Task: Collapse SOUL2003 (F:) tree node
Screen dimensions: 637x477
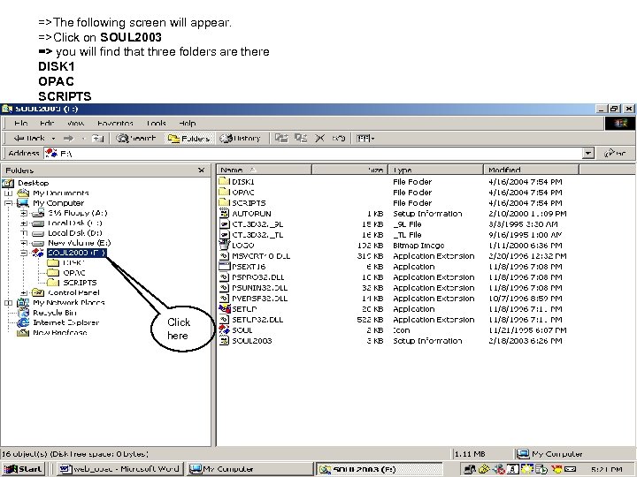Action: point(24,254)
